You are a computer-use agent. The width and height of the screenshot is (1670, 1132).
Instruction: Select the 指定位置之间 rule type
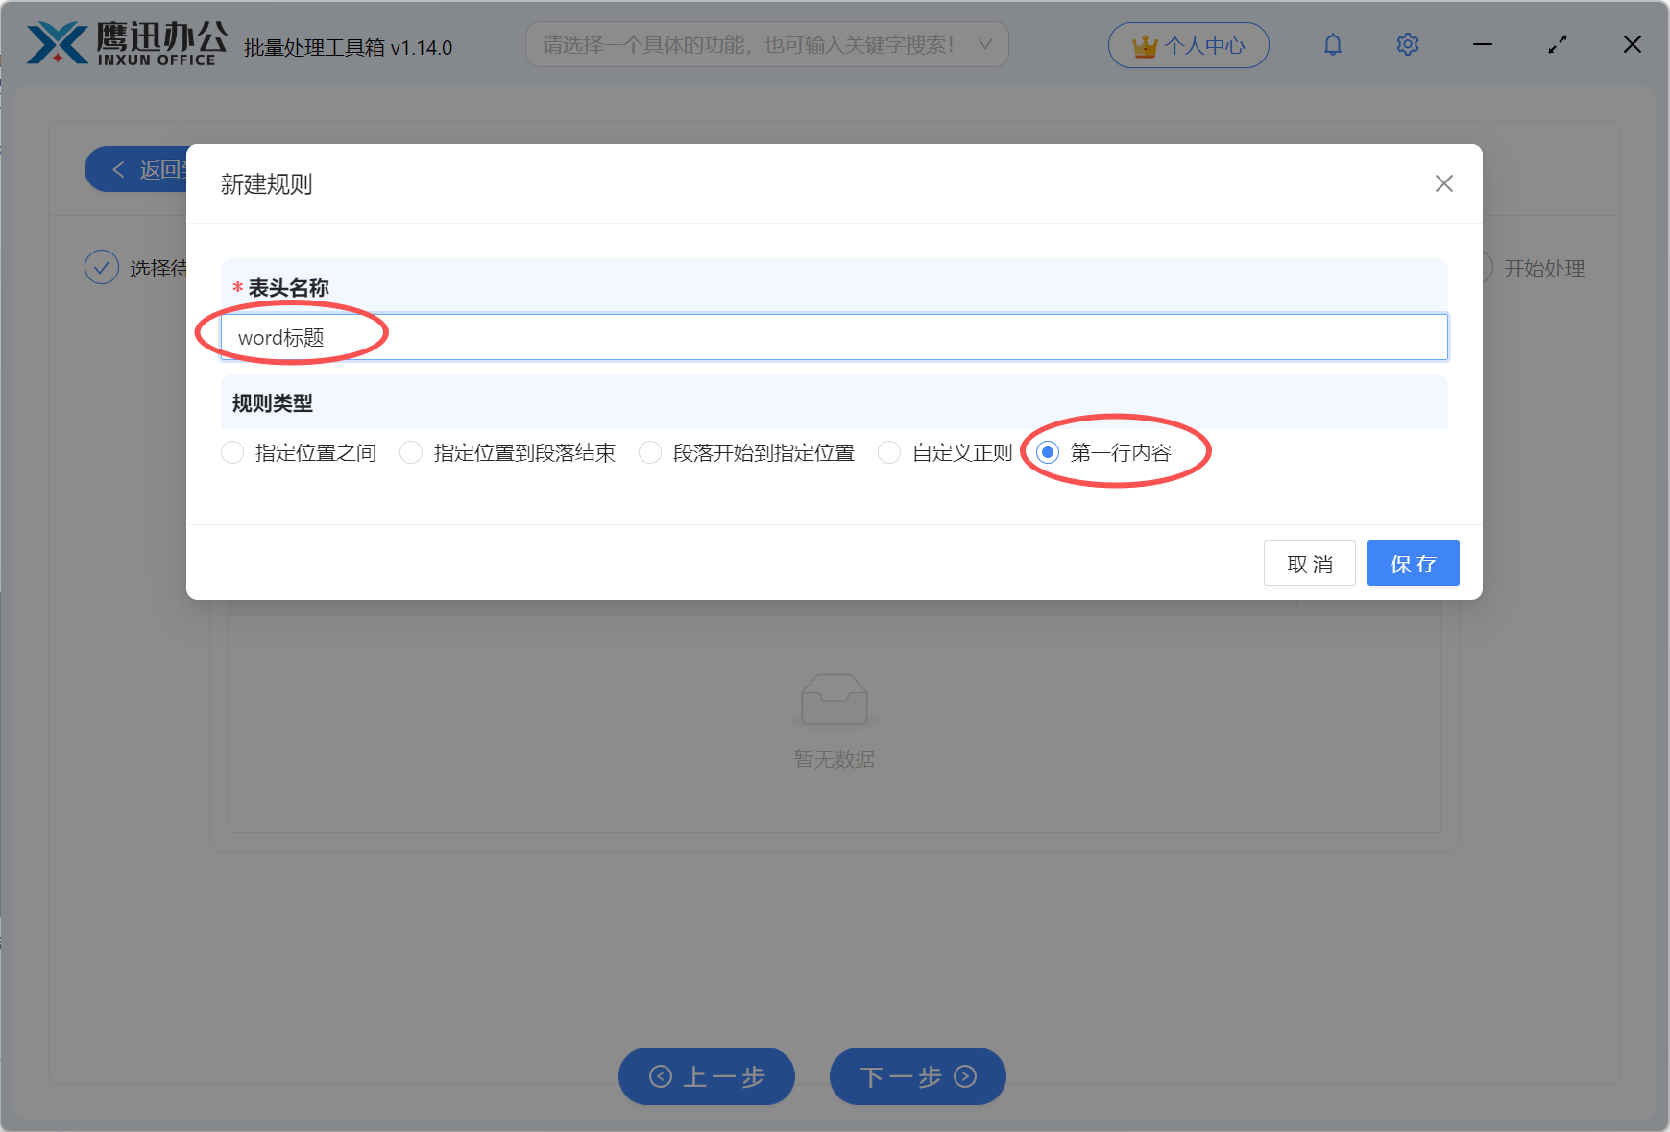coord(232,451)
